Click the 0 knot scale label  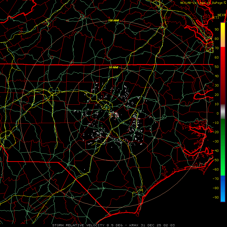[x=218, y=113]
